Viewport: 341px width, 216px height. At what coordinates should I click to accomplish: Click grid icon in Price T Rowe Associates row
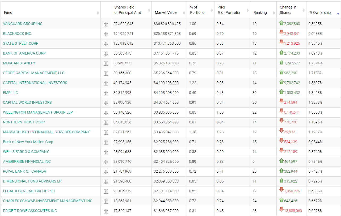click(106, 211)
